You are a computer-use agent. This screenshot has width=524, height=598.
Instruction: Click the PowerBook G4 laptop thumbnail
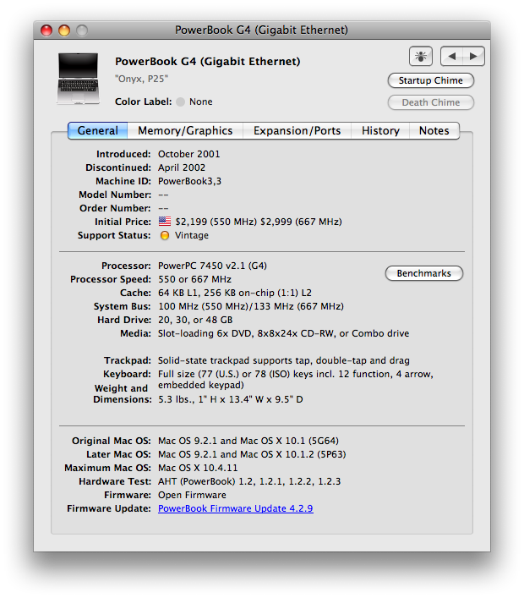click(x=78, y=79)
